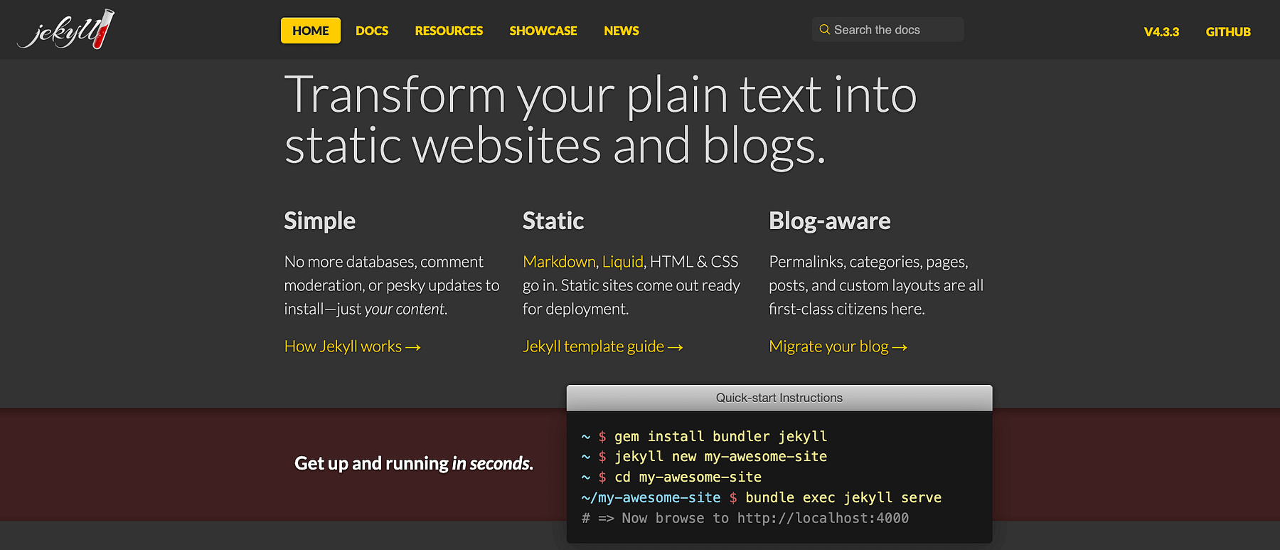Go to the Resources page
The image size is (1280, 550).
[449, 31]
